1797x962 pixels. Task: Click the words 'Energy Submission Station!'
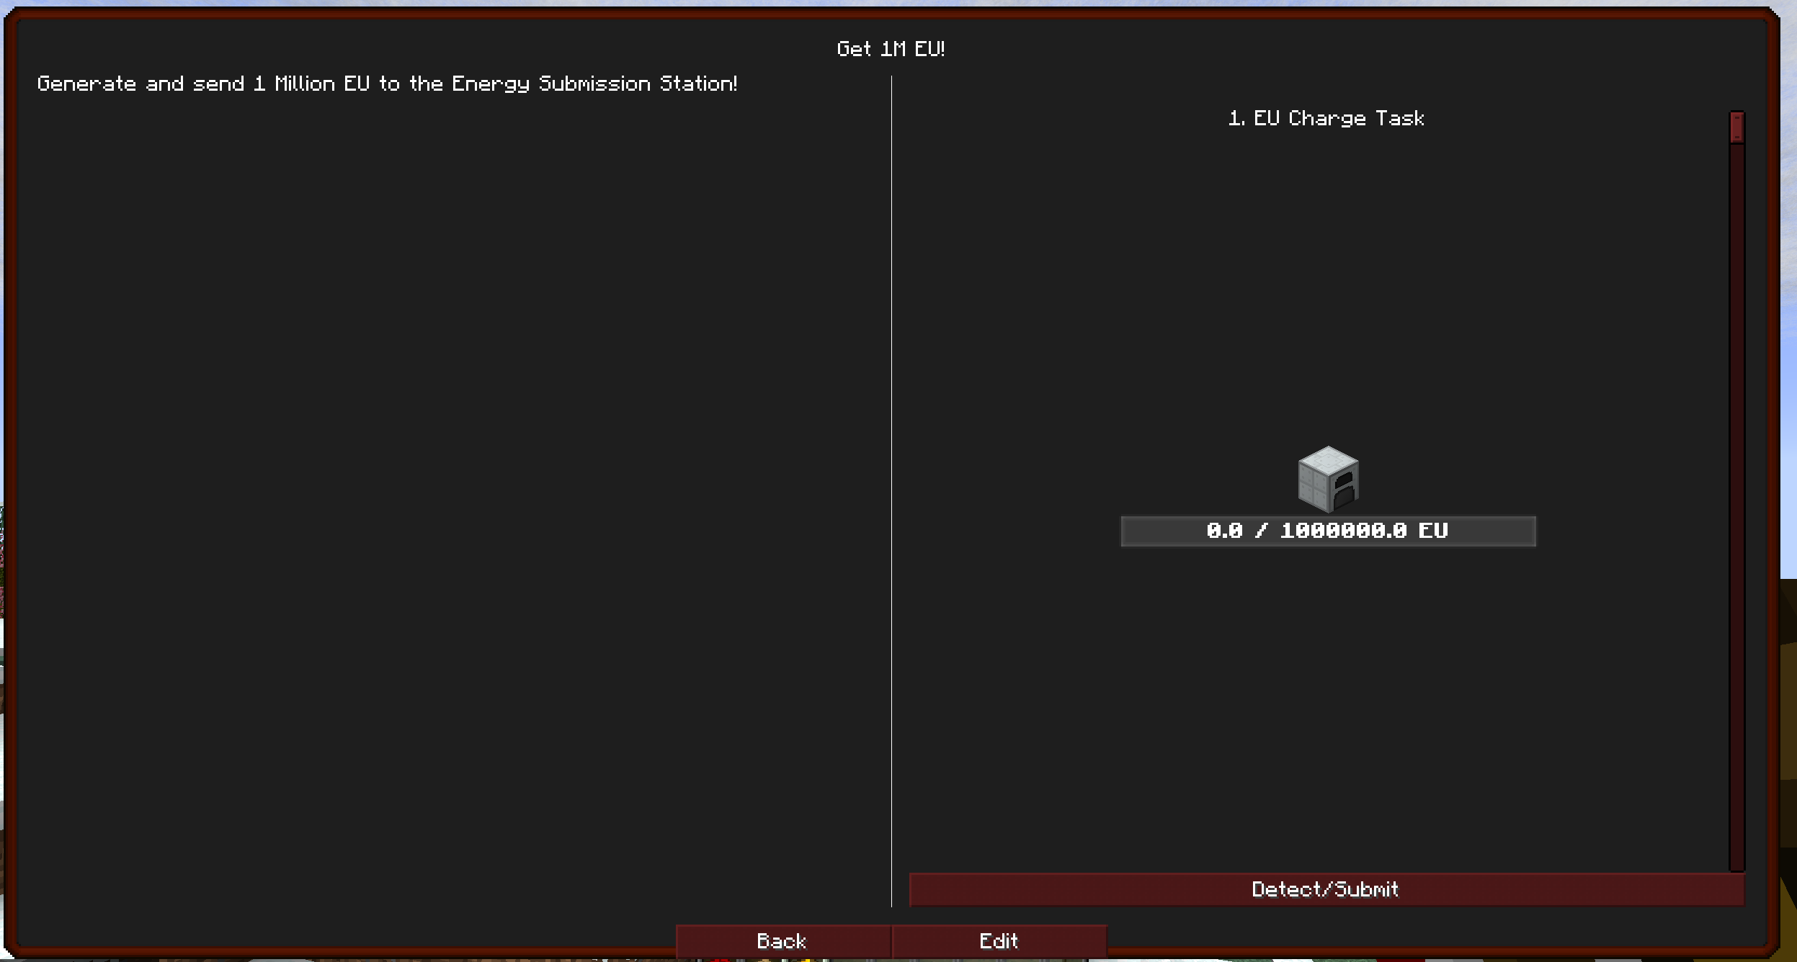coord(594,84)
